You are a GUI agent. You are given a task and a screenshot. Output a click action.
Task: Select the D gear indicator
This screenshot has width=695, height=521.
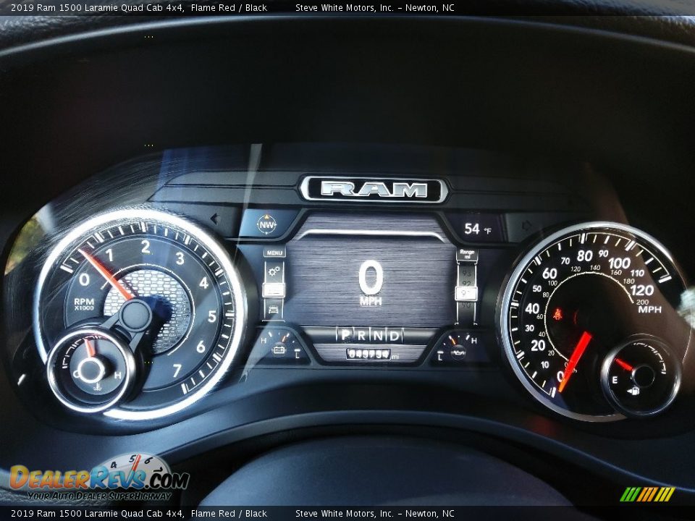pos(394,335)
